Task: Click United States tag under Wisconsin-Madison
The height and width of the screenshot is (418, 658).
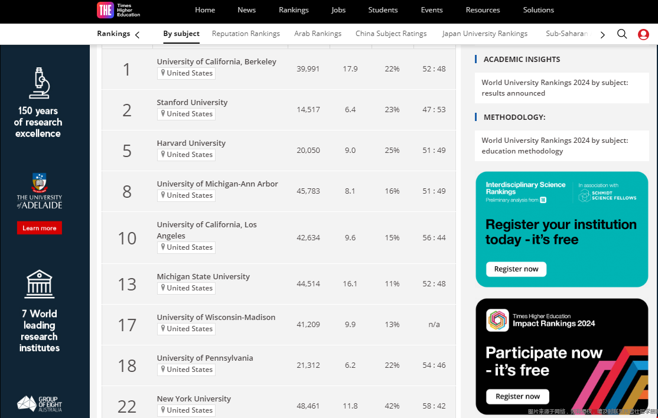Action: 186,329
